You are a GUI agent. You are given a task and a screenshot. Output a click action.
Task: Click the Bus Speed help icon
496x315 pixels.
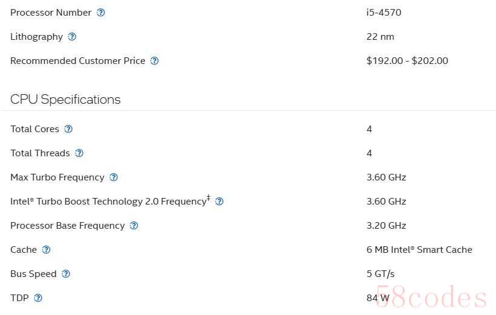[x=66, y=274]
